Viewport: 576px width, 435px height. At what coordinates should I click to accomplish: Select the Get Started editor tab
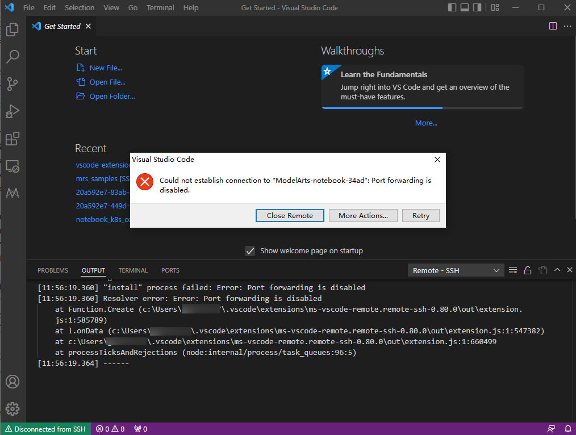coord(62,27)
